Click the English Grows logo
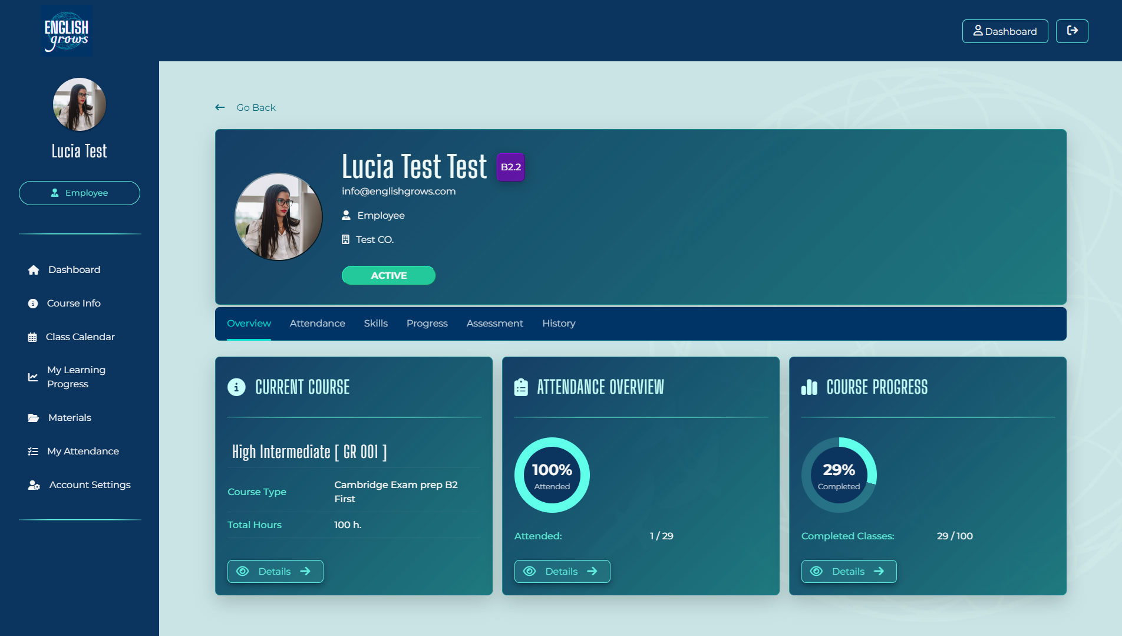Viewport: 1122px width, 636px height. [67, 31]
